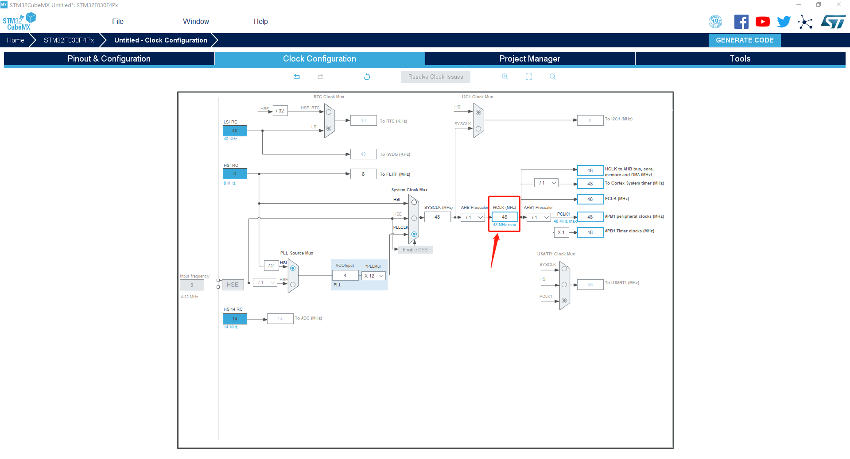Select HSI in System Clock Mux
Viewport: 850px width, 459px height.
(x=414, y=202)
